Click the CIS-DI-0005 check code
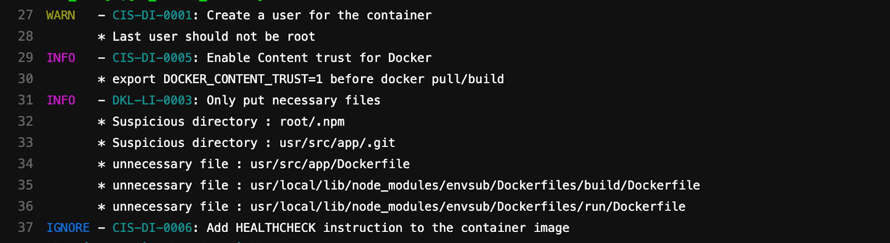 [x=152, y=58]
